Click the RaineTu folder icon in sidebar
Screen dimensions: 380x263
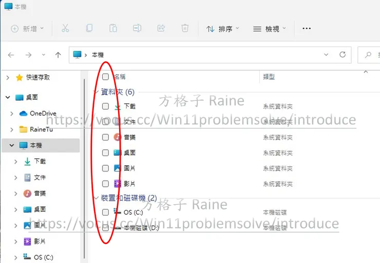click(23, 129)
